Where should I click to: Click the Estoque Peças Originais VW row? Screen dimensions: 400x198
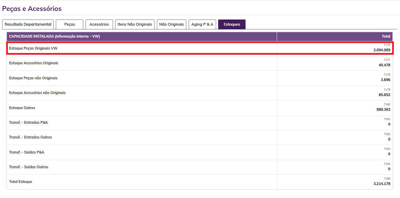(33, 49)
